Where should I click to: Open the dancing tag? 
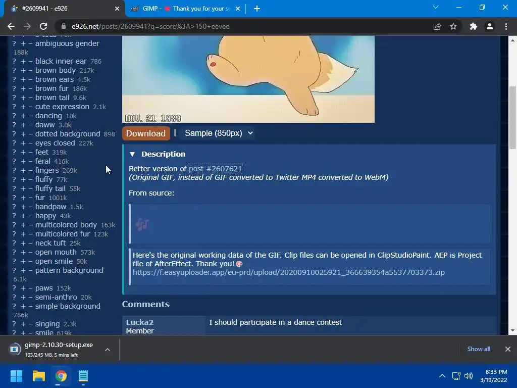(48, 116)
